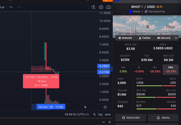This screenshot has width=181, height=125.
Task: Expand the bottom panel double chevron
Action: 110,122
